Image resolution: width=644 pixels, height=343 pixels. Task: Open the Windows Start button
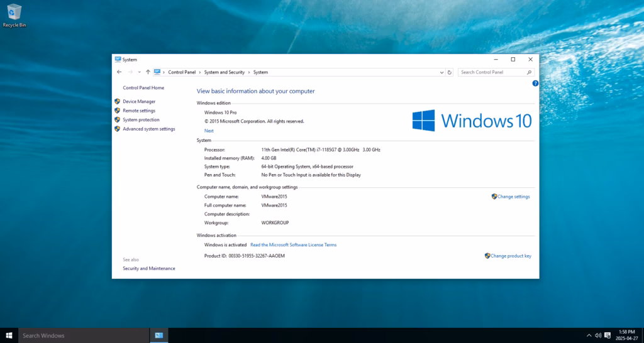9,335
